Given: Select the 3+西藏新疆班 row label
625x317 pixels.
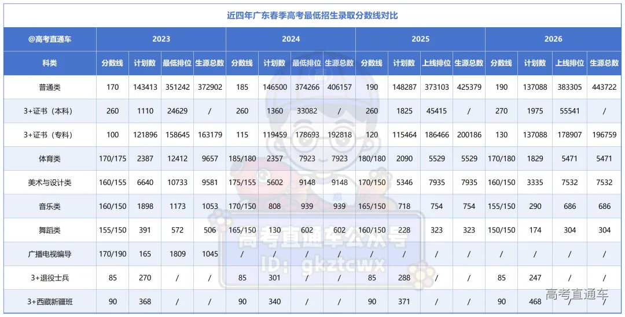Looking at the screenshot, I should click(50, 301).
